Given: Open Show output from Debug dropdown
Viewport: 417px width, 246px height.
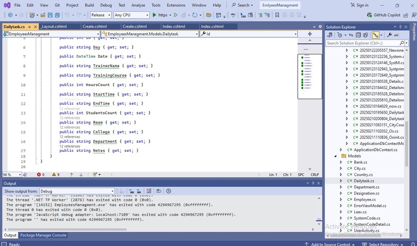Looking at the screenshot, I should pos(77,191).
